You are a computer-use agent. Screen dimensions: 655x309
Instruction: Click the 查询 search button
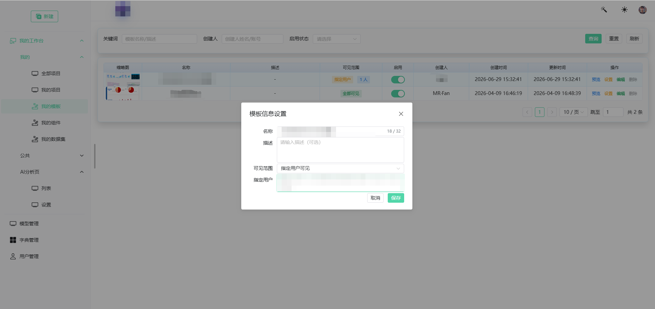[x=593, y=39]
